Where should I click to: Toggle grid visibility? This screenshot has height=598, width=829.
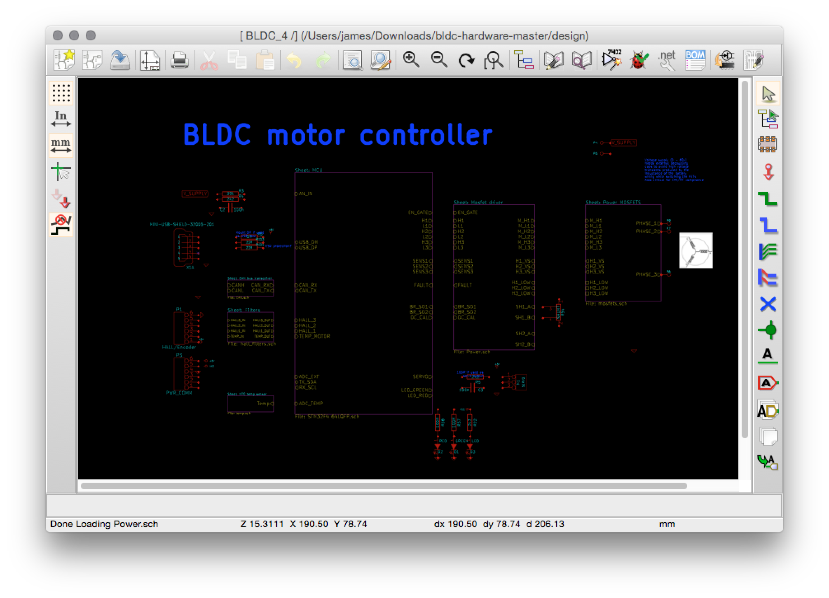[x=61, y=93]
